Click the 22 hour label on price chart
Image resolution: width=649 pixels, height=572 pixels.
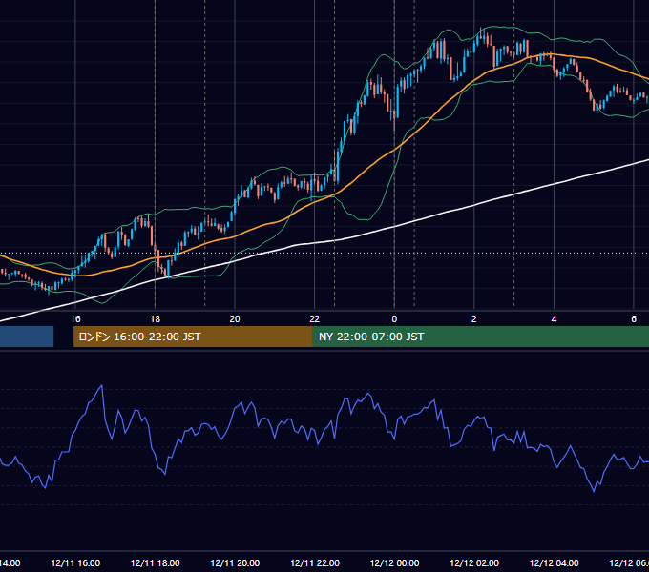click(315, 318)
